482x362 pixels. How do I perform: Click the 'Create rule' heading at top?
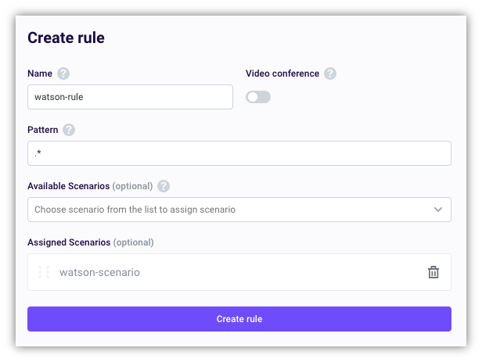66,38
